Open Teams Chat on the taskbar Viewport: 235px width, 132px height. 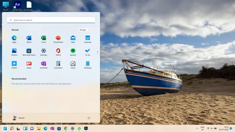(32, 128)
